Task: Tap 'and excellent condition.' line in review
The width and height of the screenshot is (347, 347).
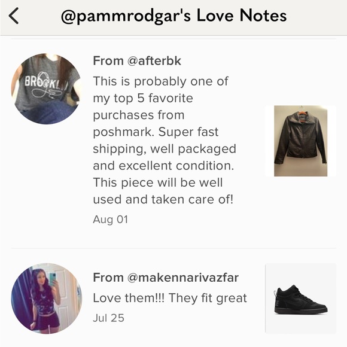Action: pos(163,166)
